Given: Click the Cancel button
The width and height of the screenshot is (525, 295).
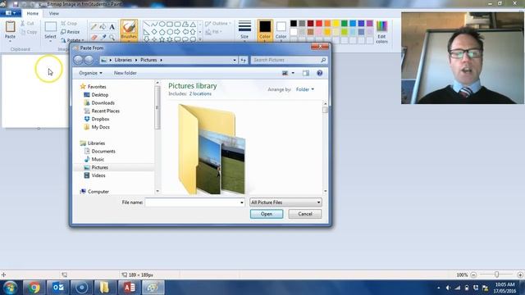Looking at the screenshot, I should 305,214.
